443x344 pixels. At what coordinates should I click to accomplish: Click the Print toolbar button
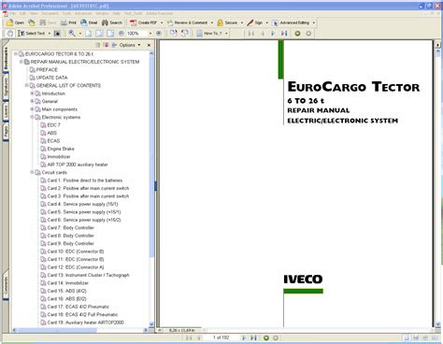coord(69,22)
